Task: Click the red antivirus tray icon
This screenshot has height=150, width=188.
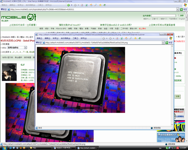Action: point(177,148)
